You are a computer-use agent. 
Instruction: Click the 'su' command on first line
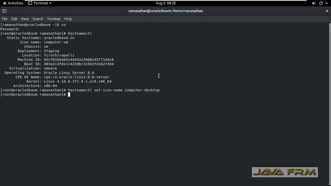64,25
